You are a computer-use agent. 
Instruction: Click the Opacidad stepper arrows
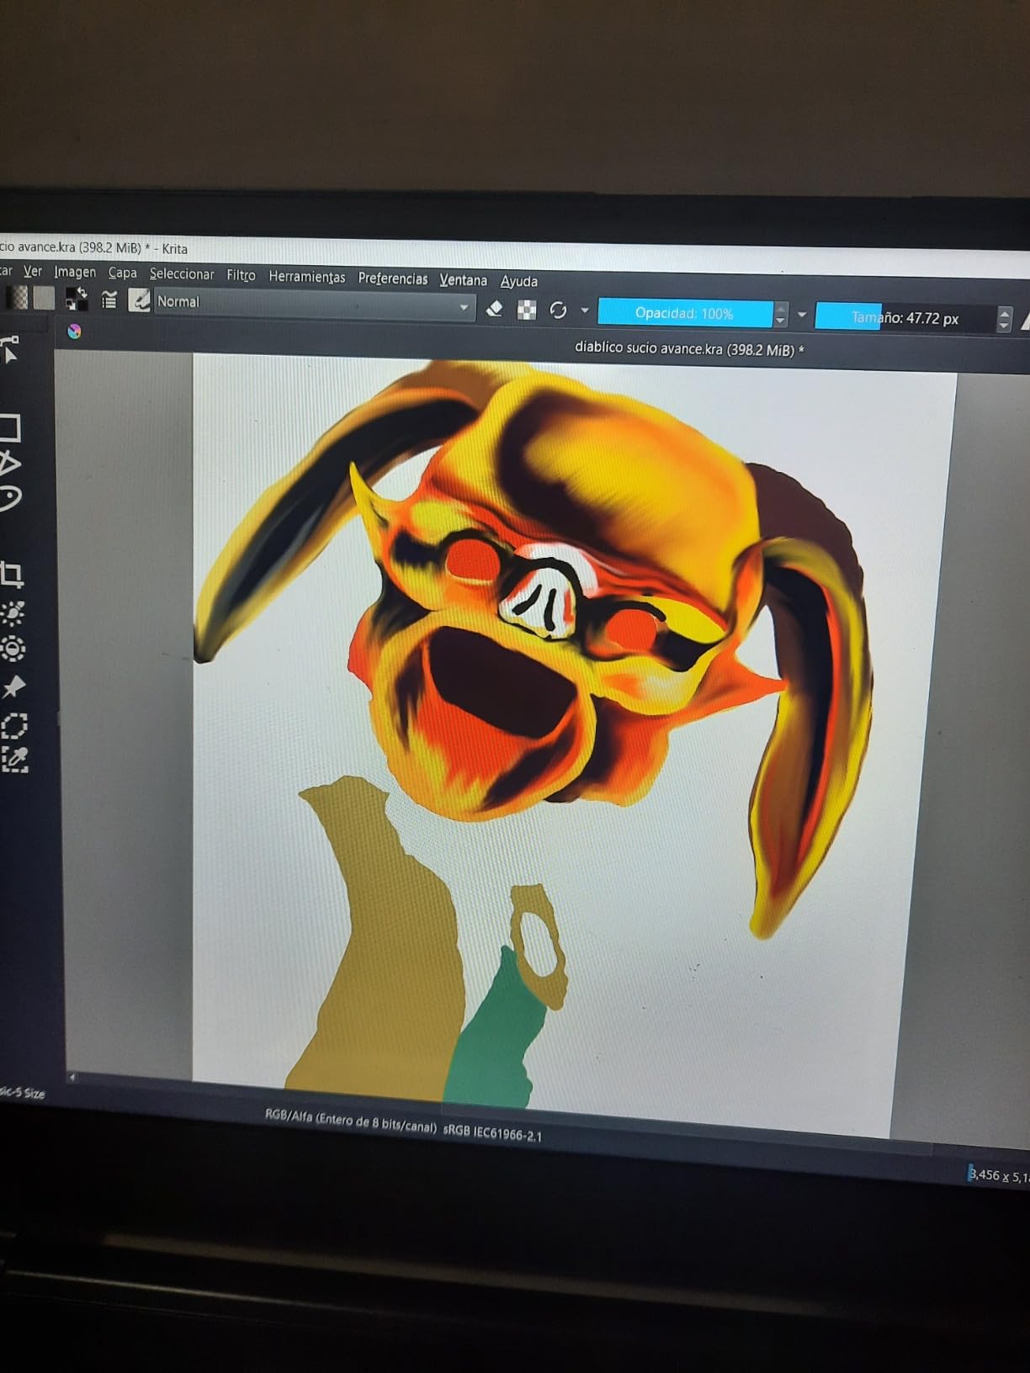click(x=781, y=315)
